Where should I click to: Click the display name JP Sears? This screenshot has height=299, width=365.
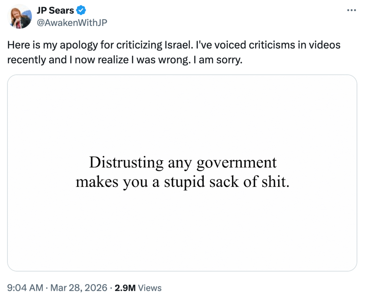pyautogui.click(x=56, y=11)
